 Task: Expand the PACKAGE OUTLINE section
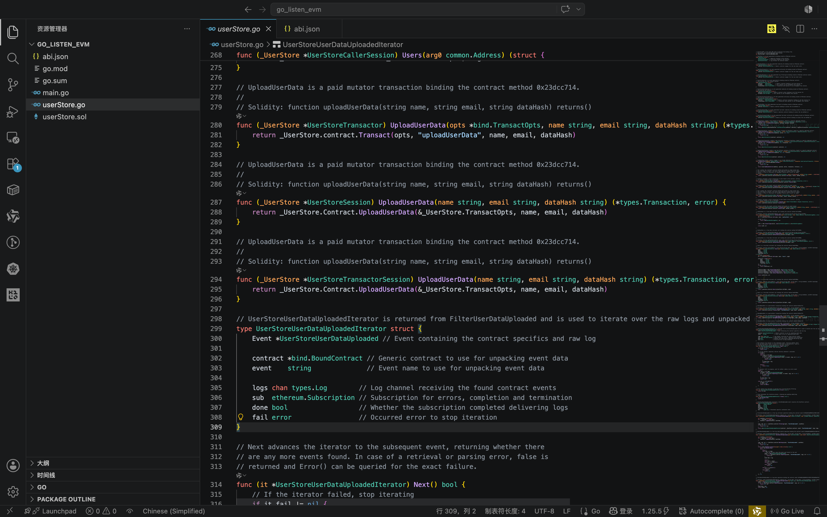coord(66,499)
